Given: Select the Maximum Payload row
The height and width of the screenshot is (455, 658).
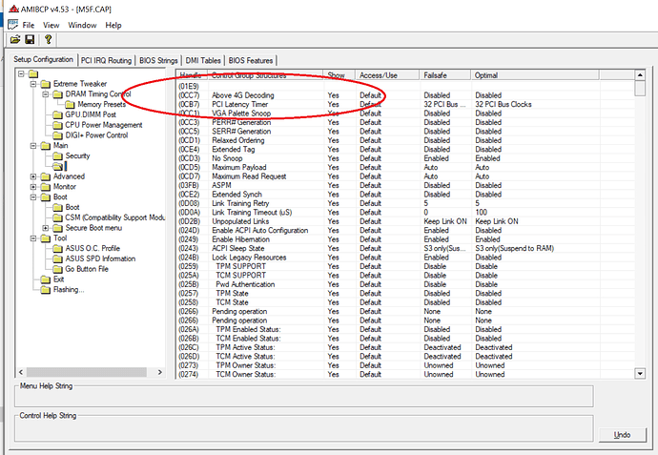Looking at the screenshot, I should point(405,167).
